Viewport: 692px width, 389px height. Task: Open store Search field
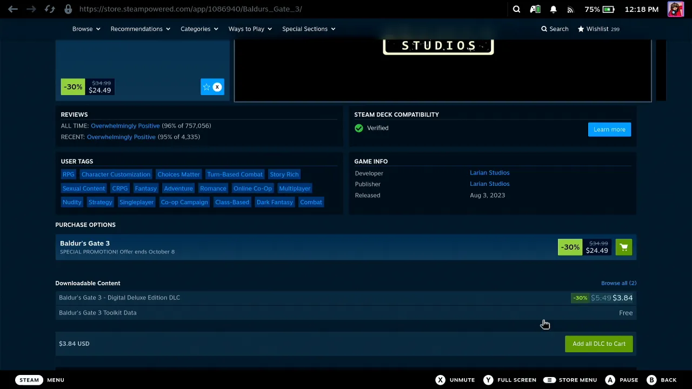555,29
